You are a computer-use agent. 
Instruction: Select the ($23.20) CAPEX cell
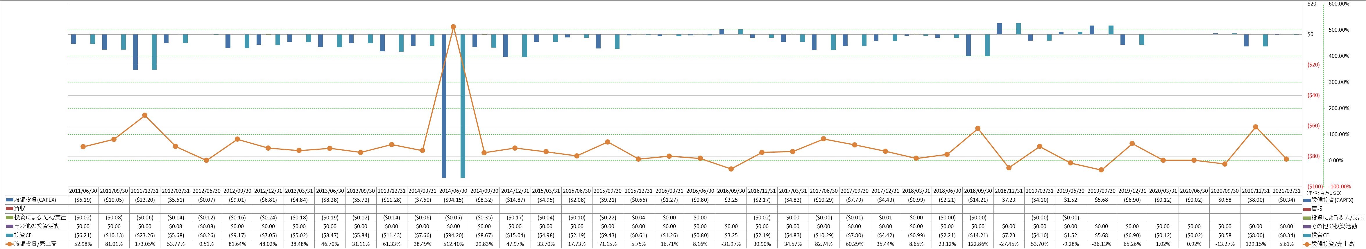145,200
